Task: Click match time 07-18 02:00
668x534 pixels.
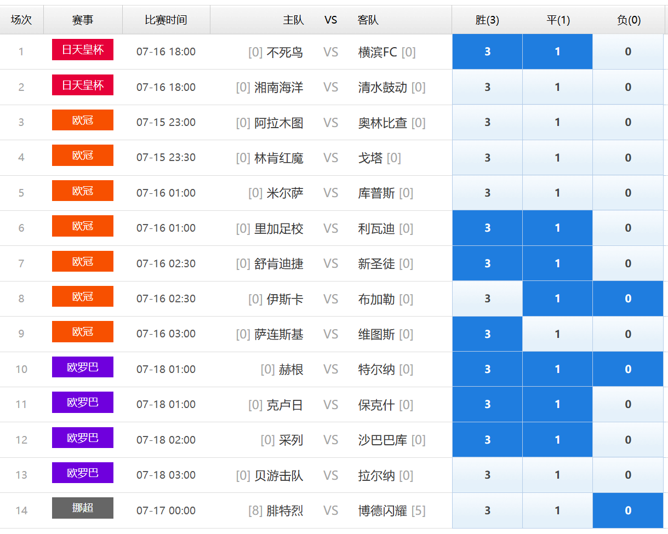Action: 166,440
